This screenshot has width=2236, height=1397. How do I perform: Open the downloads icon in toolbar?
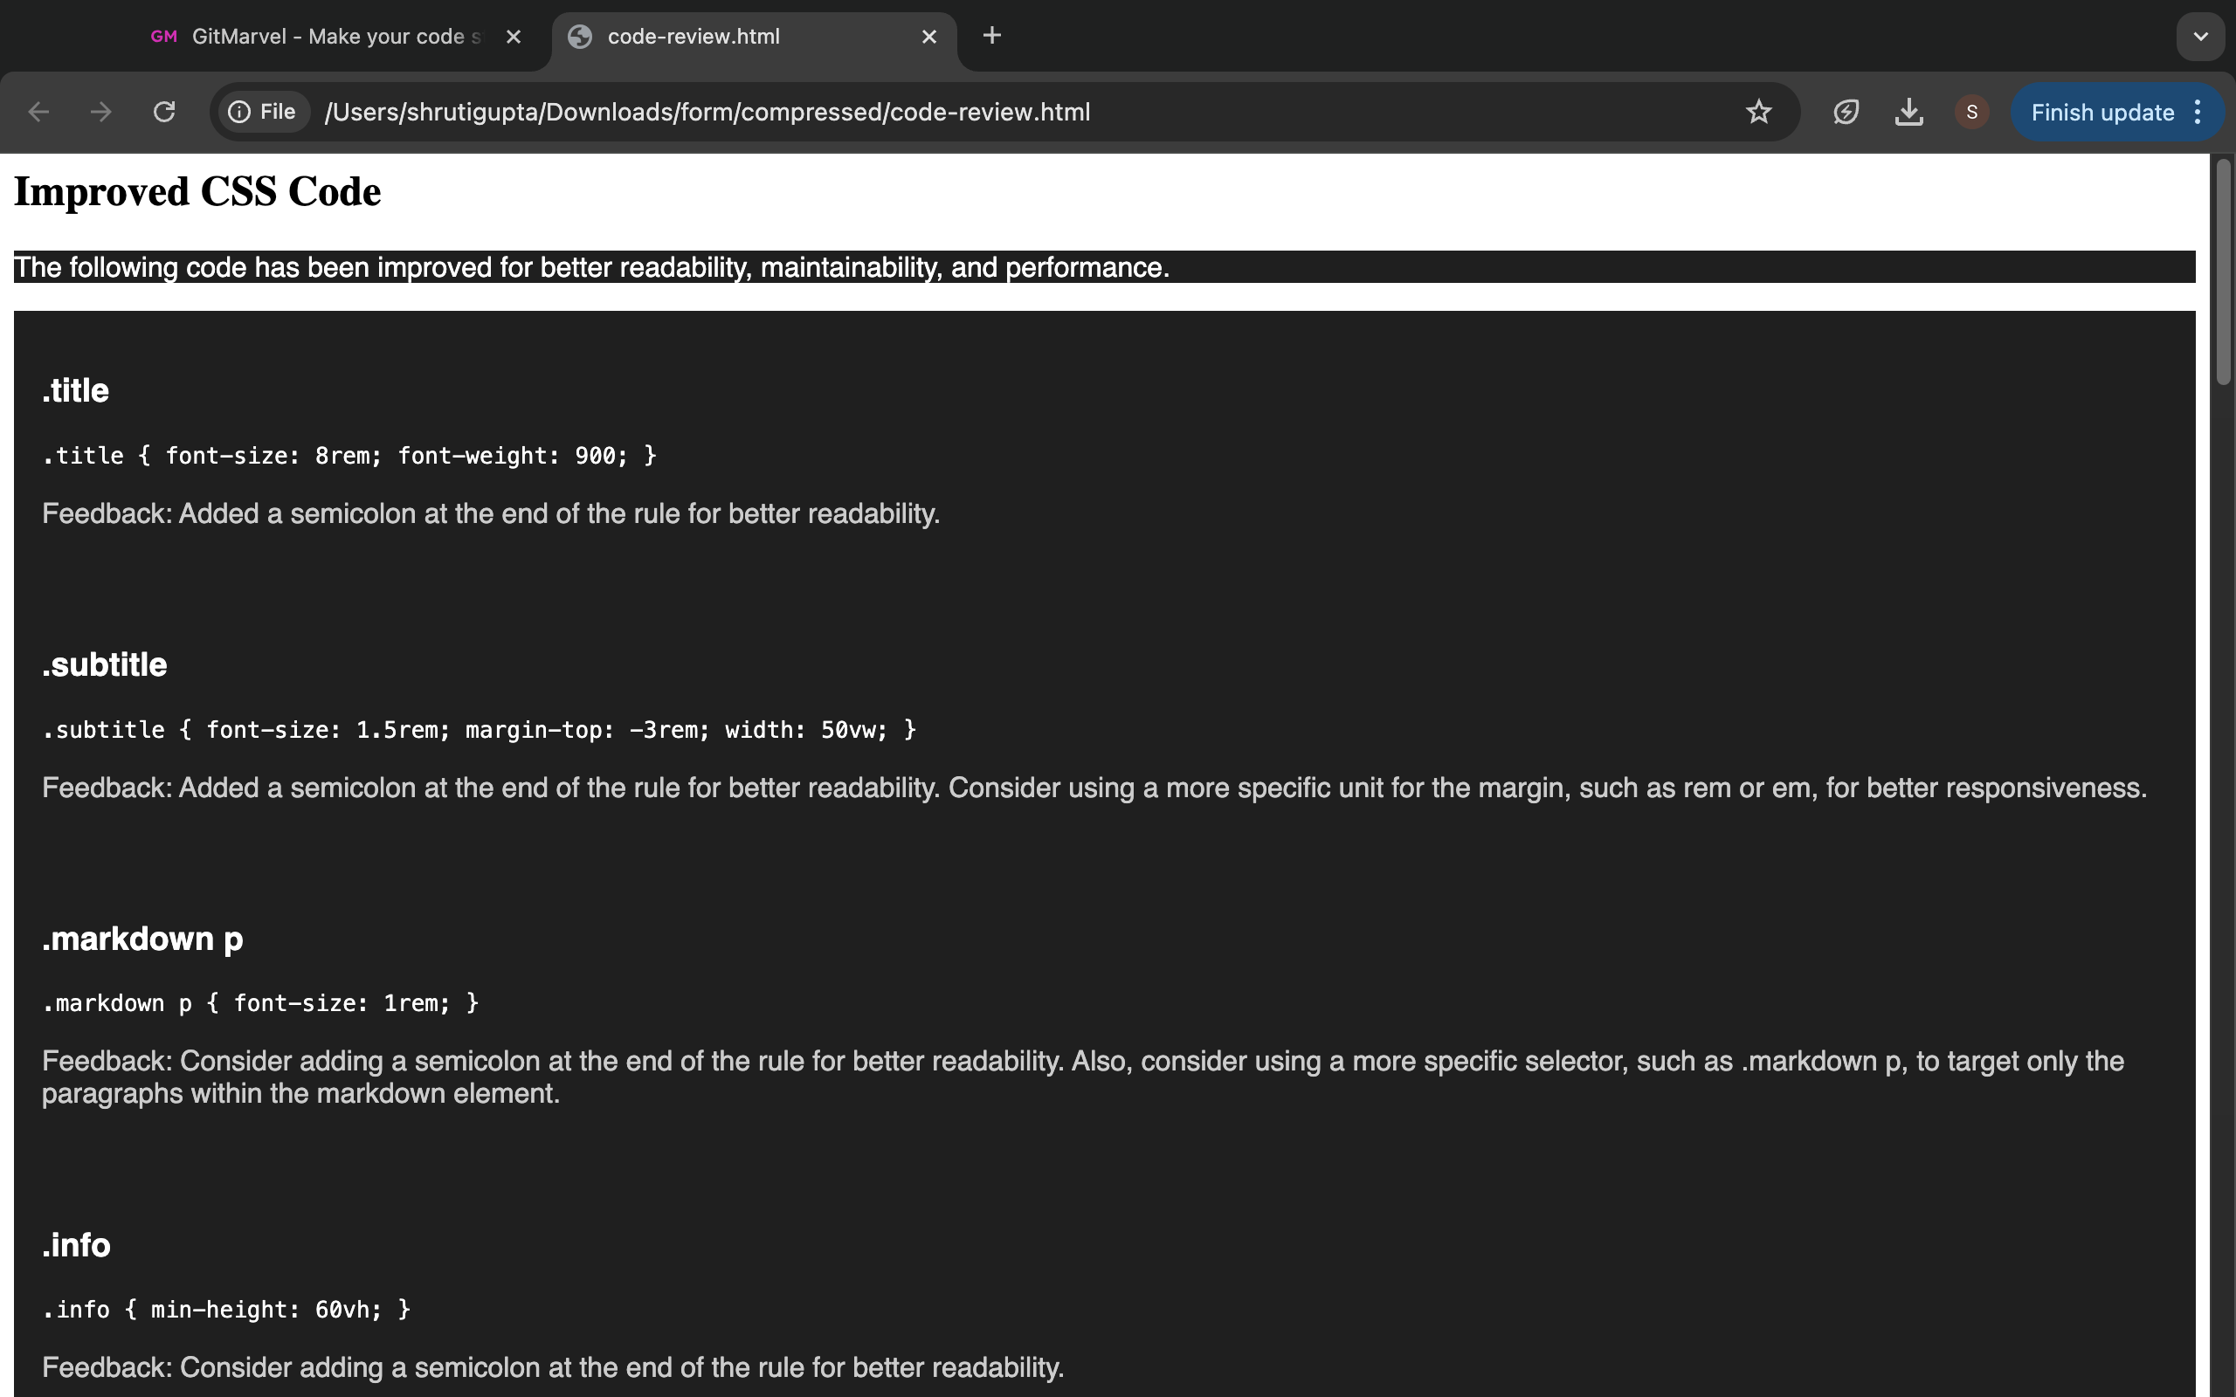(1909, 112)
